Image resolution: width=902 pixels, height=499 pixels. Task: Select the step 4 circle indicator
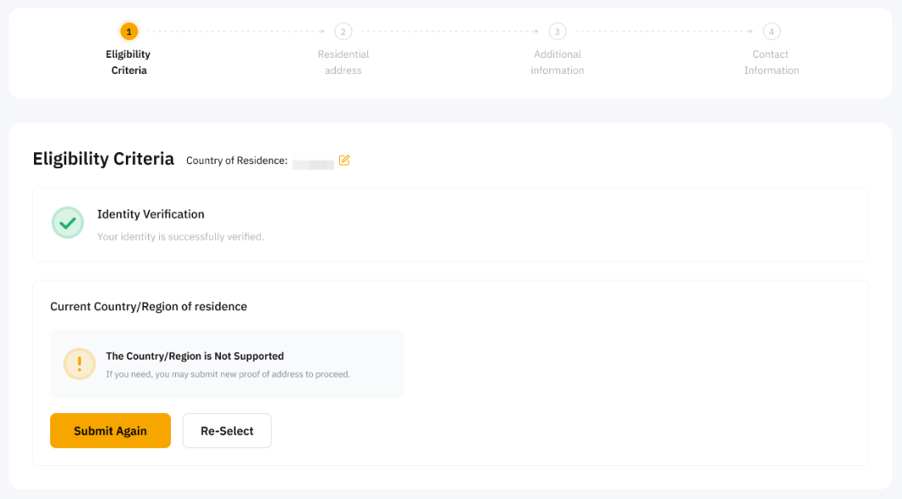tap(771, 31)
